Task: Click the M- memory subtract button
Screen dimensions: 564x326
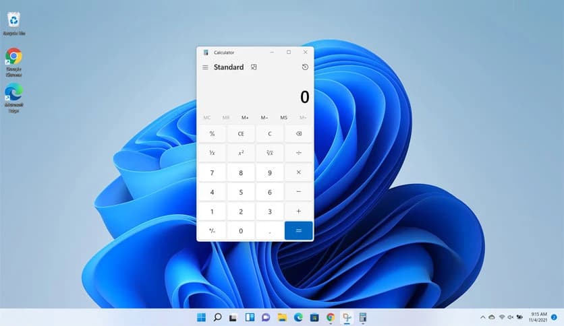Action: point(264,117)
